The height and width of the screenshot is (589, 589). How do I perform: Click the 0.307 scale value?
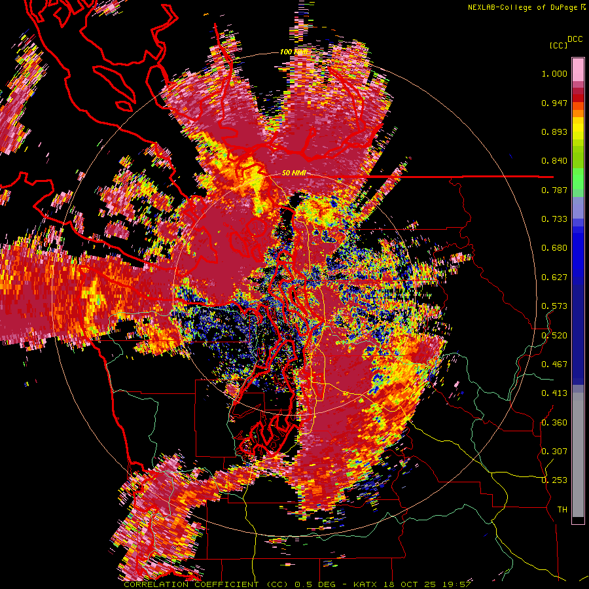point(554,452)
